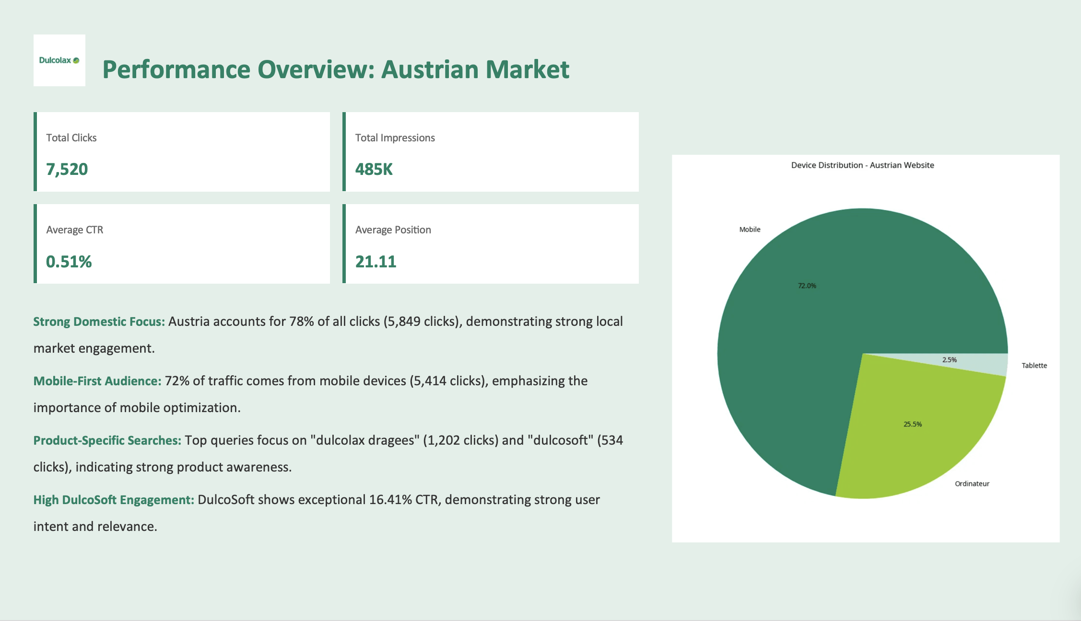Viewport: 1081px width, 621px height.
Task: Click the Product-Specific Searches heading
Action: pos(107,440)
